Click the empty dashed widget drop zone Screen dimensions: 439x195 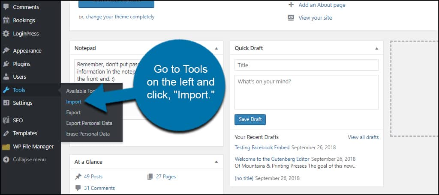415,89
